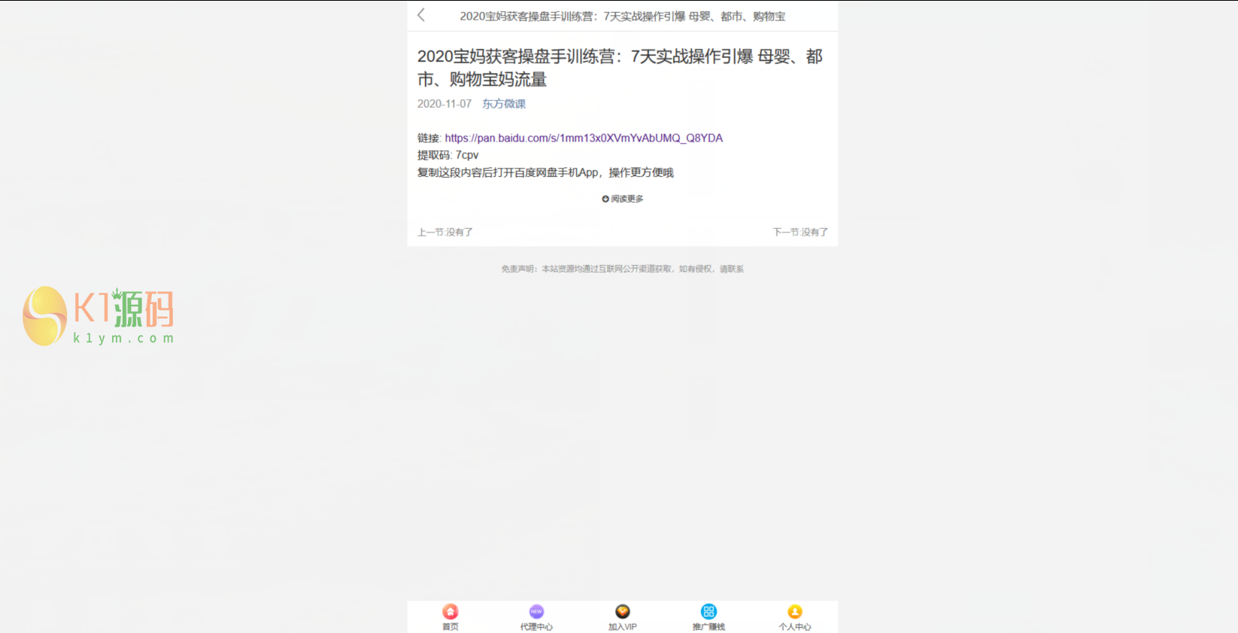
Task: Open the 东方微课 author link
Action: coord(504,104)
